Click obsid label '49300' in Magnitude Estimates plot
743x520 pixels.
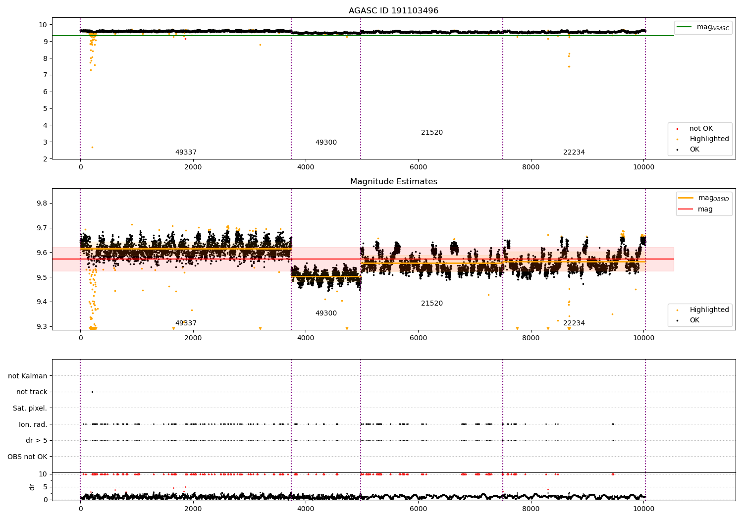coord(326,313)
